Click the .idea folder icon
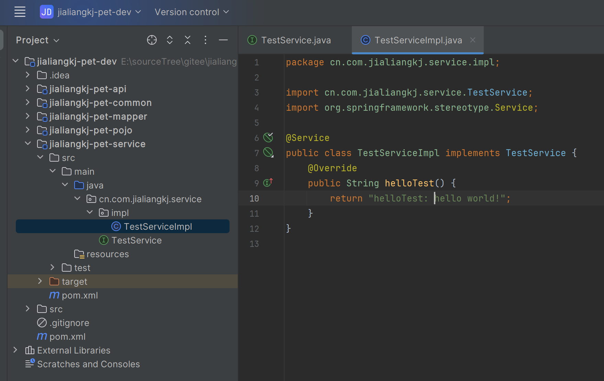 click(x=42, y=75)
